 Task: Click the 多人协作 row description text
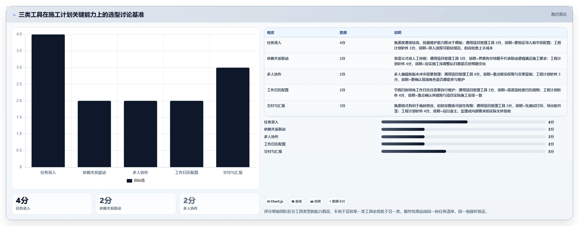pyautogui.click(x=477, y=77)
